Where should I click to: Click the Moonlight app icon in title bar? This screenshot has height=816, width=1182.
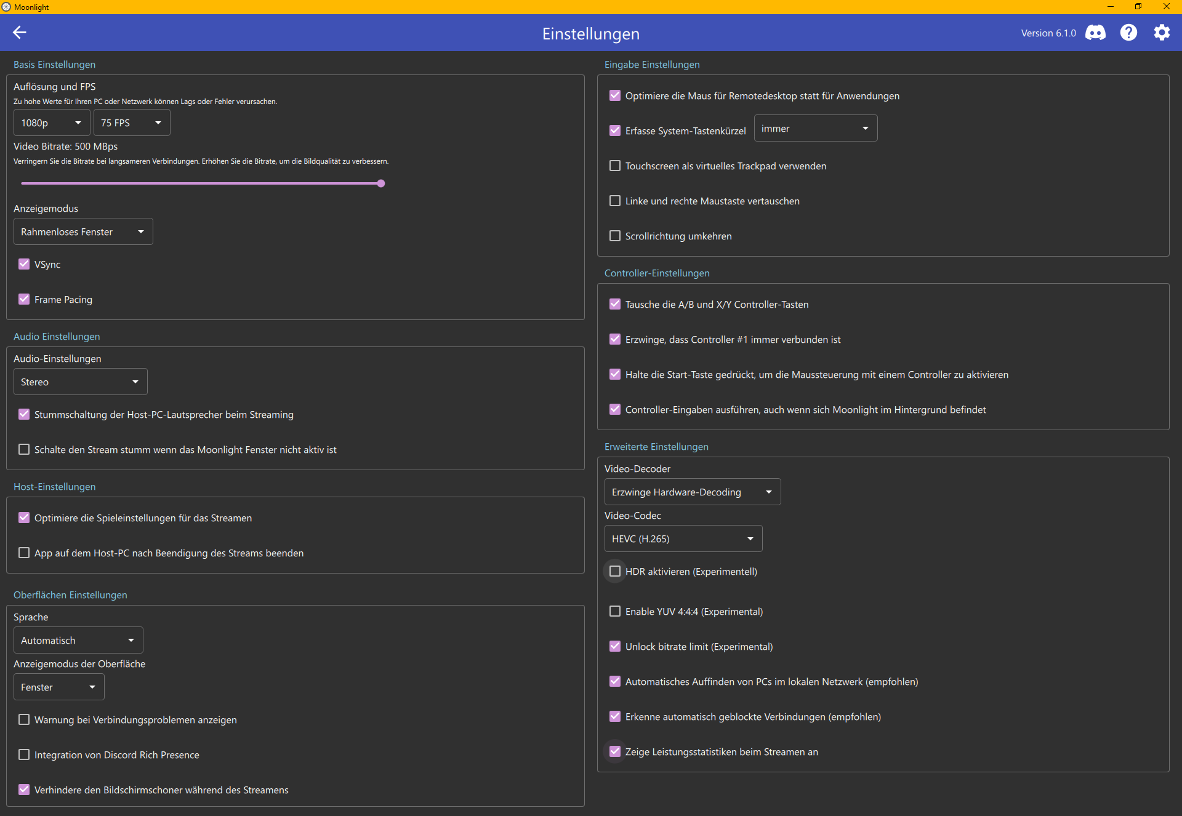pos(6,7)
